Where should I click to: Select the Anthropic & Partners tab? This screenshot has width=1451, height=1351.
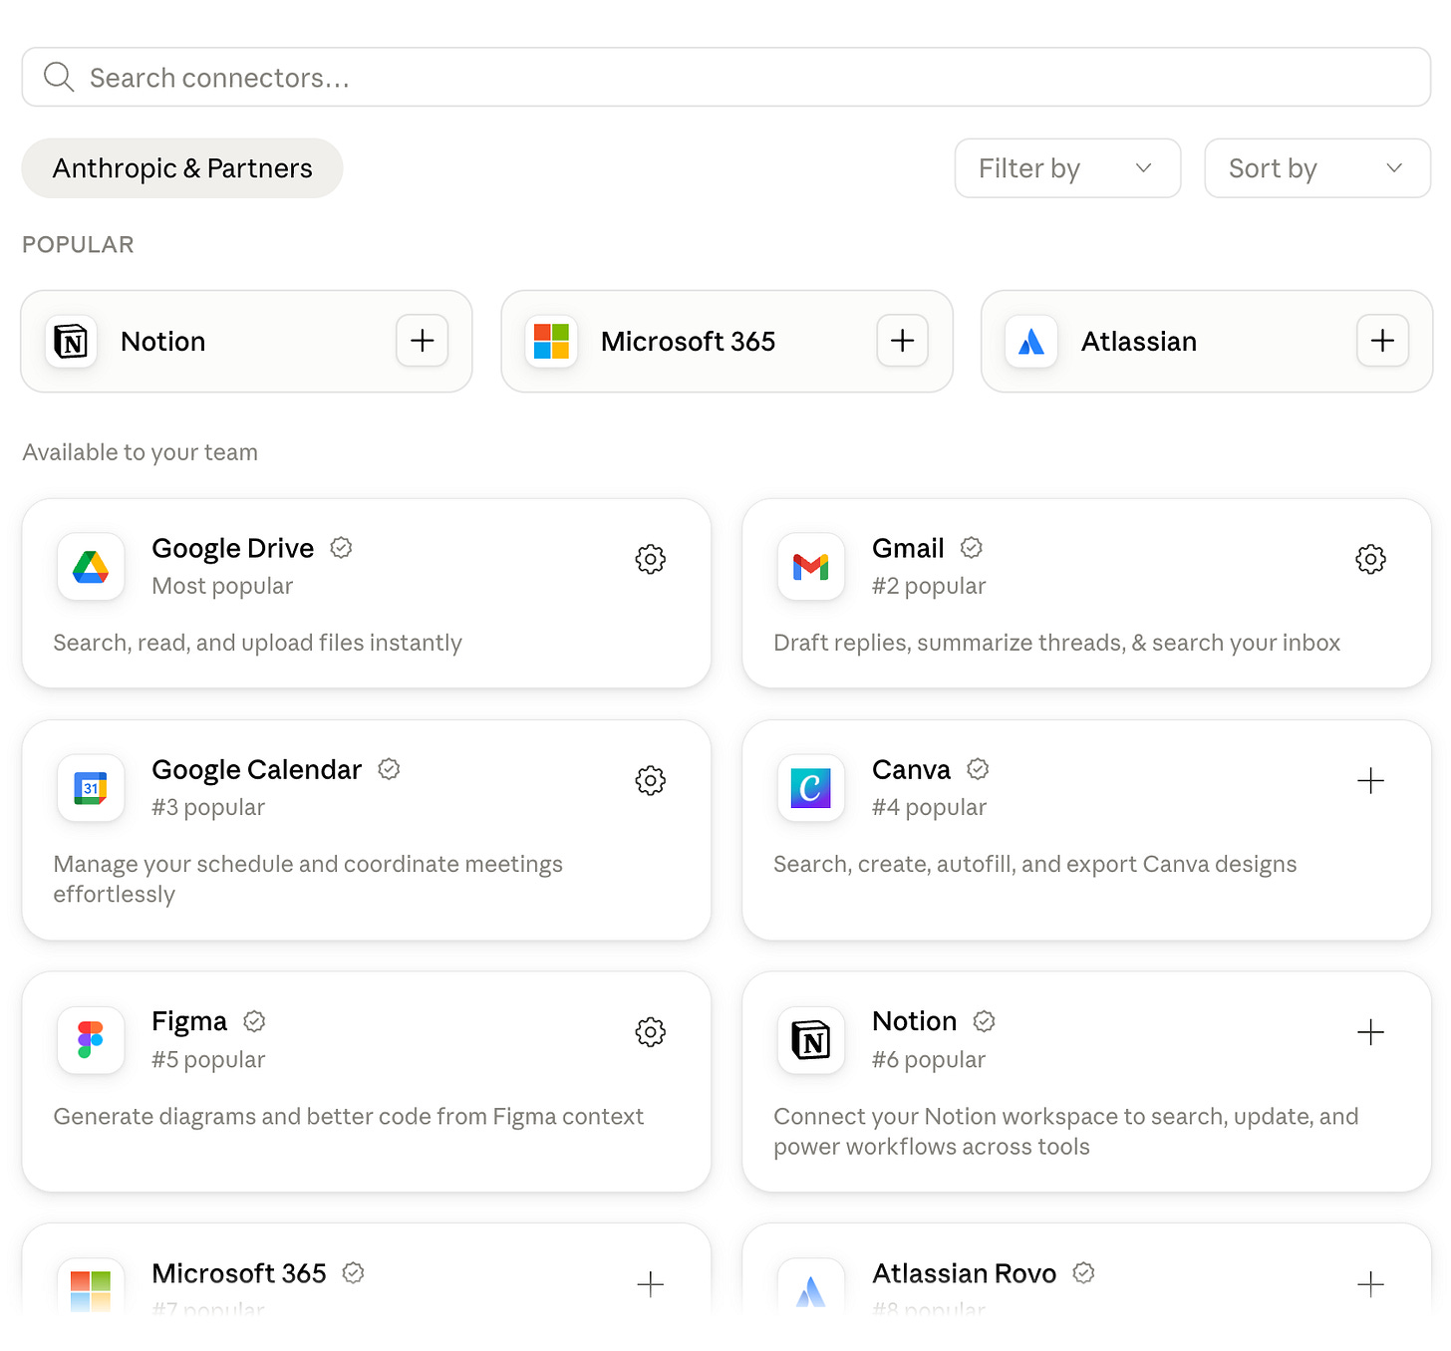tap(182, 168)
